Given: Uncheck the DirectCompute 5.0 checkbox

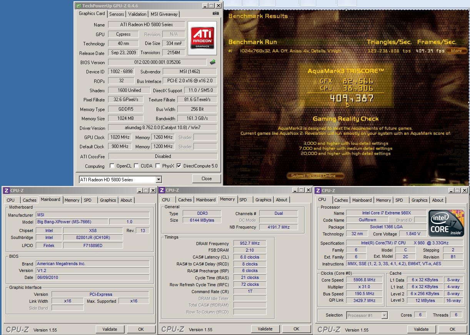Looking at the screenshot, I should [179, 166].
